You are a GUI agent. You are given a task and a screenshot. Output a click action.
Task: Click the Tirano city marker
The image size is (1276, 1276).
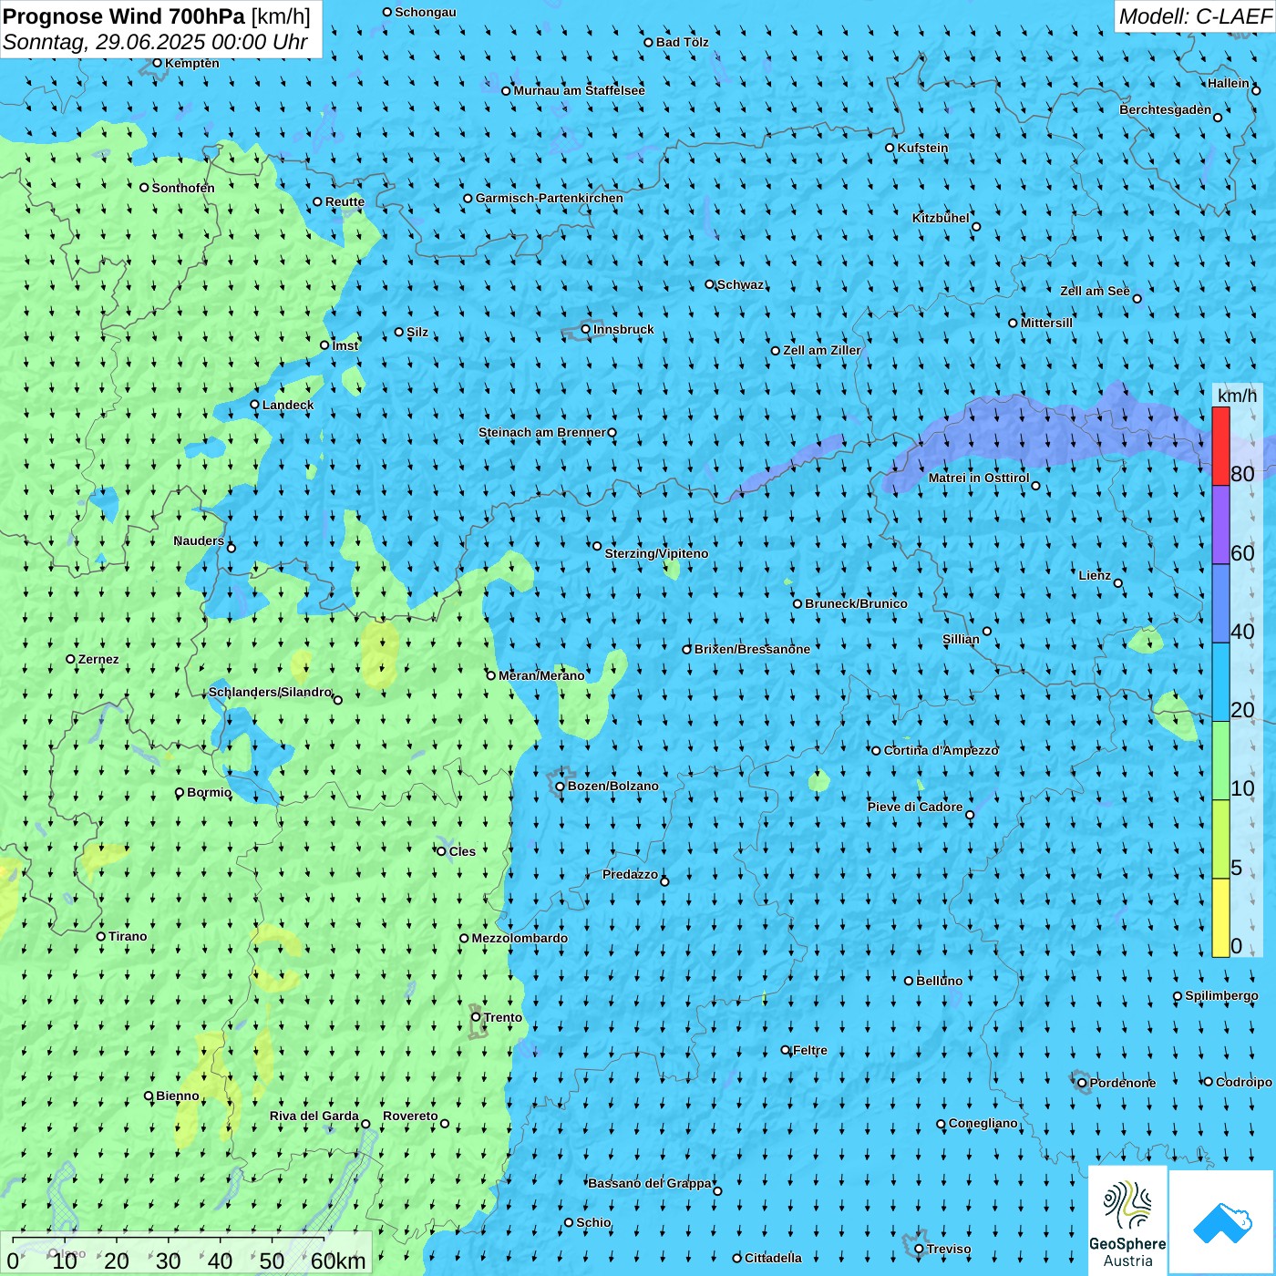101,936
